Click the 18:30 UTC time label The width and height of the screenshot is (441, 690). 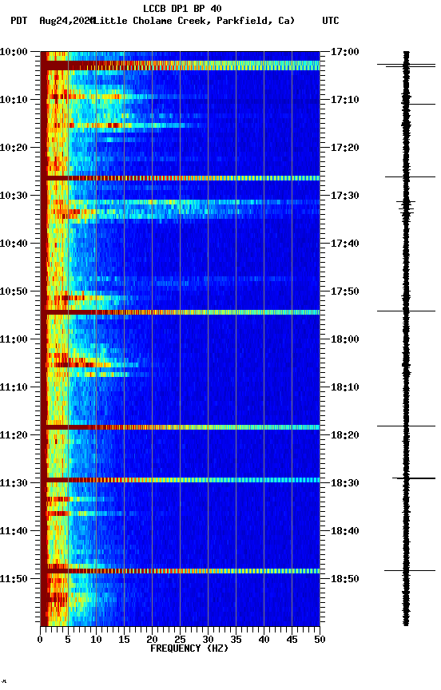click(x=345, y=483)
